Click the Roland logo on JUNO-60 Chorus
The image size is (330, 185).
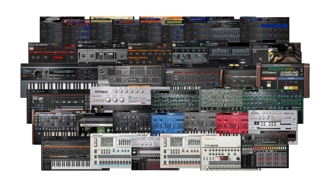(x=269, y=73)
